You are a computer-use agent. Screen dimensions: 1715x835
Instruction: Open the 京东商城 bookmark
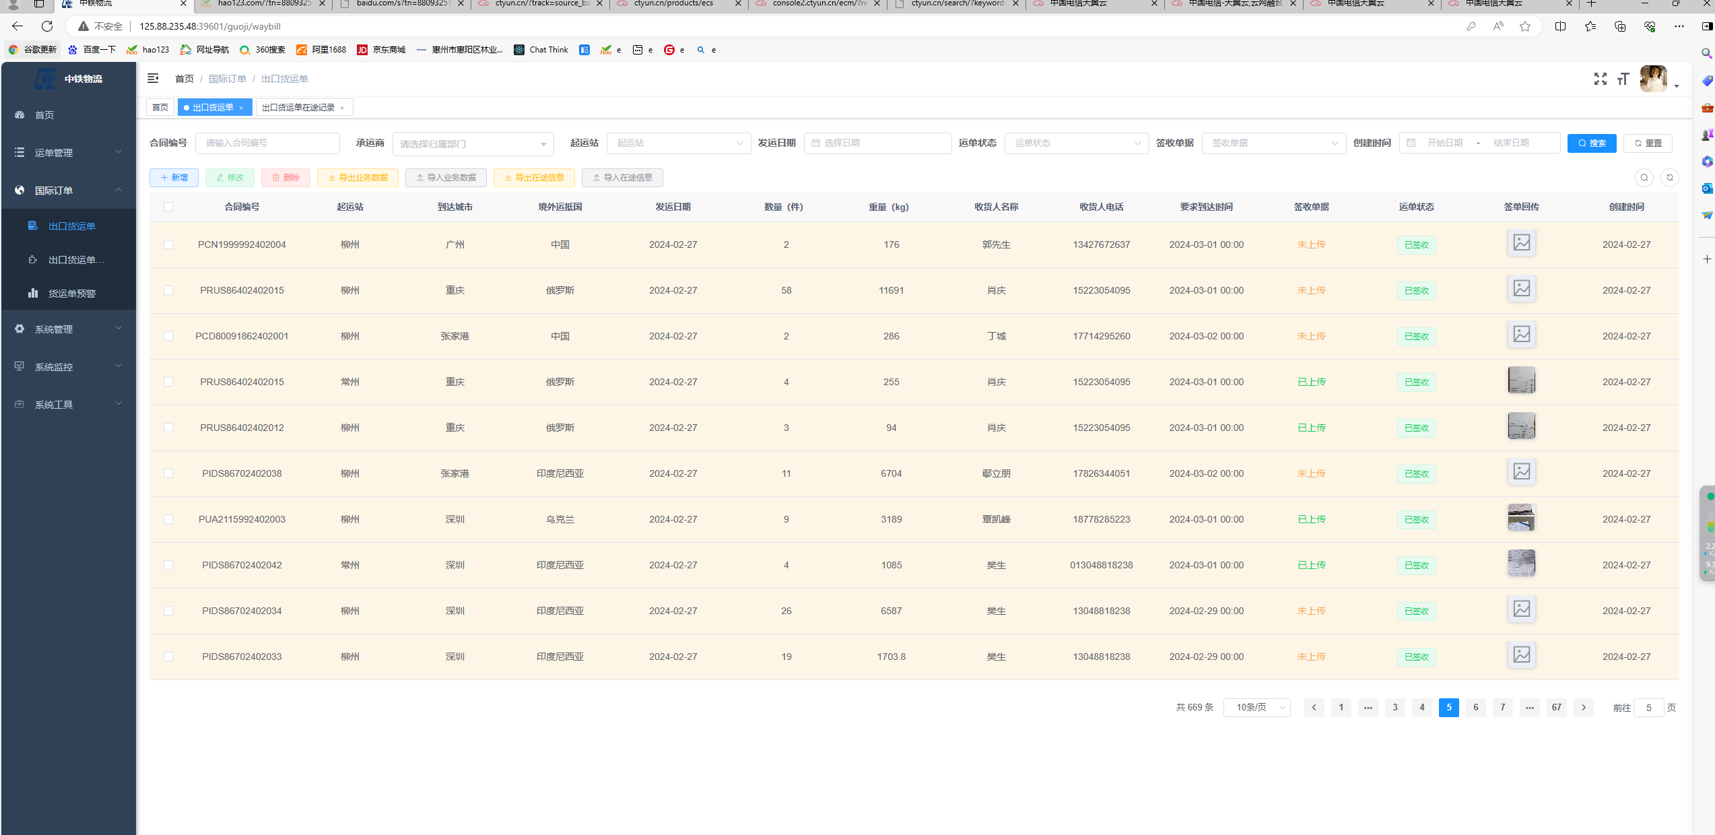coord(381,50)
